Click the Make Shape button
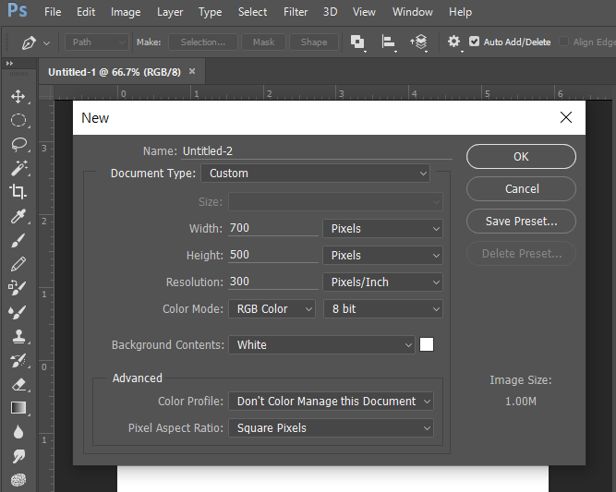The image size is (616, 492). point(314,42)
